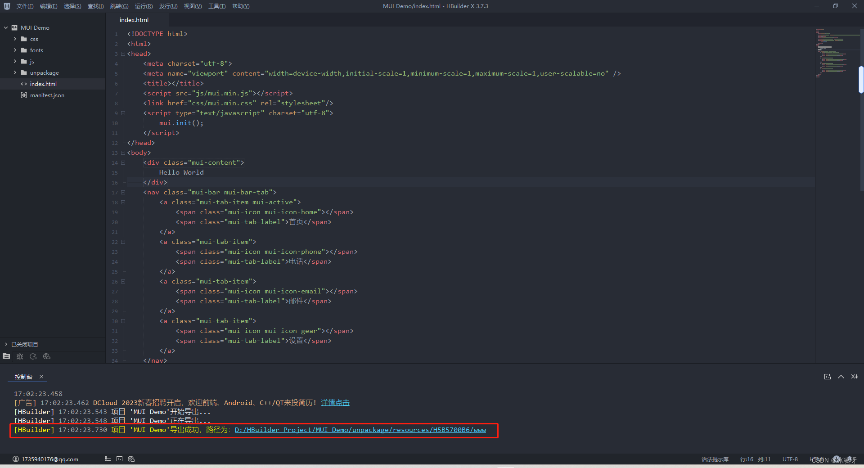Click 语法提示库 in status bar
The height and width of the screenshot is (468, 864).
click(715, 459)
